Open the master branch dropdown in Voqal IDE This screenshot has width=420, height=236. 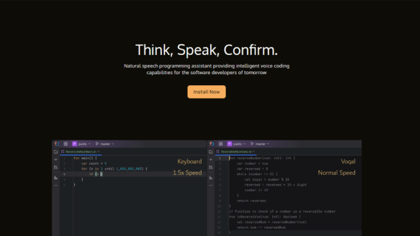(x=260, y=144)
